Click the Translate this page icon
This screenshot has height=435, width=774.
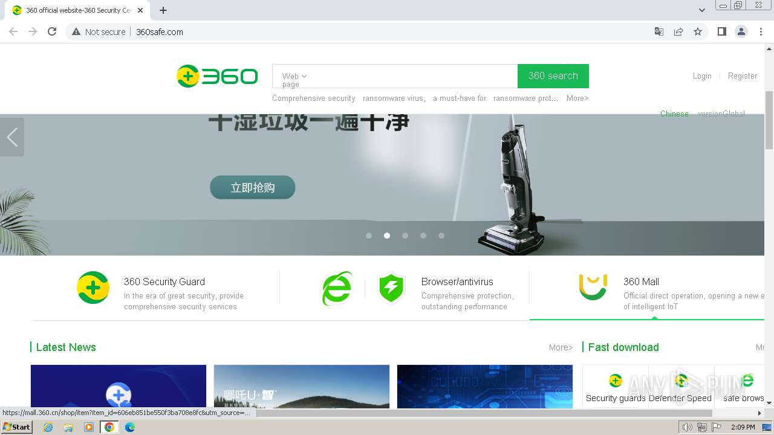tap(659, 31)
